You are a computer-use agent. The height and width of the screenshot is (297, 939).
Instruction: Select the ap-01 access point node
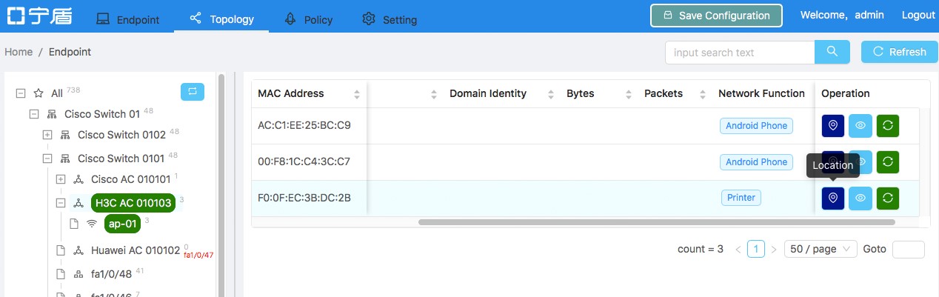[x=122, y=224]
